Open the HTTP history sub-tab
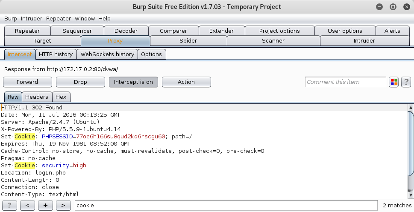This screenshot has height=212, width=414. (x=56, y=54)
